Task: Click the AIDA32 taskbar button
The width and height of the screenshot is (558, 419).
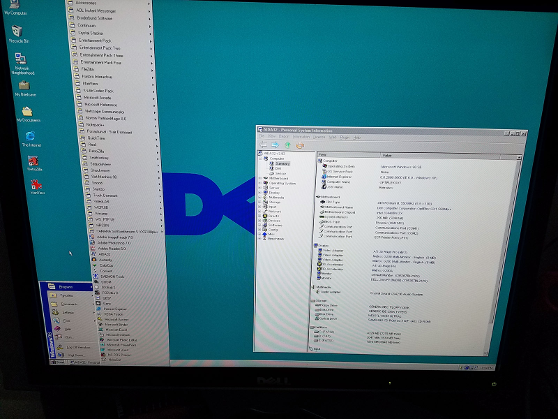Action: coord(84,362)
